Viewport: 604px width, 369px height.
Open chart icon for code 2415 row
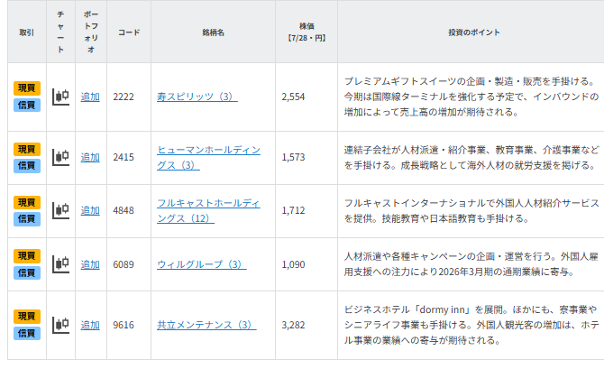tap(61, 157)
